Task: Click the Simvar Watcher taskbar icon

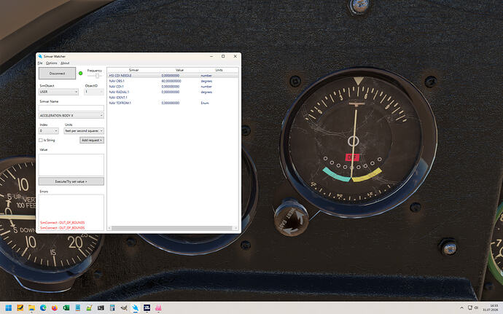Action: click(x=136, y=308)
